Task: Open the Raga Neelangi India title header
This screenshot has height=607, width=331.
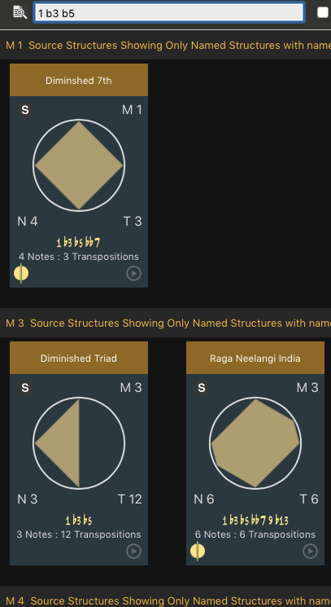Action: (255, 358)
